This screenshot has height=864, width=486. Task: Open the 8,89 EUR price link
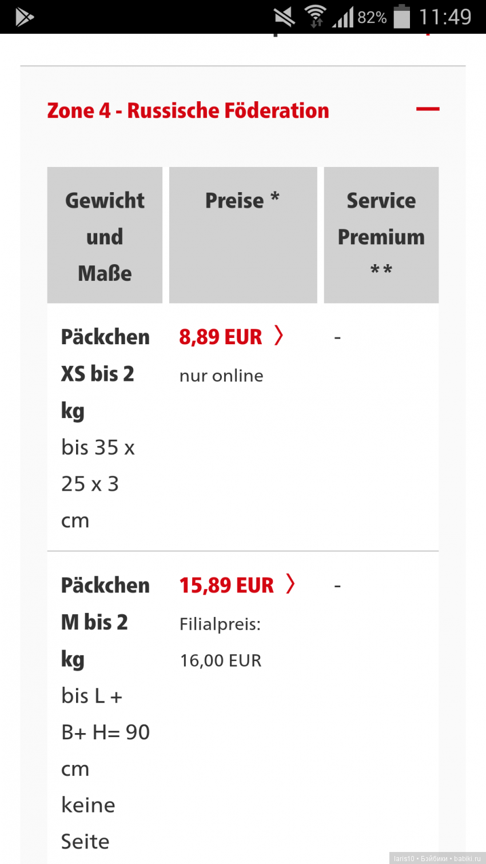[x=221, y=337]
